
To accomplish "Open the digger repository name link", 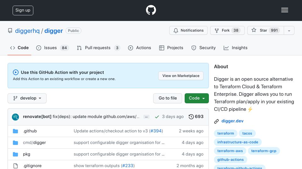I will pos(53,31).
